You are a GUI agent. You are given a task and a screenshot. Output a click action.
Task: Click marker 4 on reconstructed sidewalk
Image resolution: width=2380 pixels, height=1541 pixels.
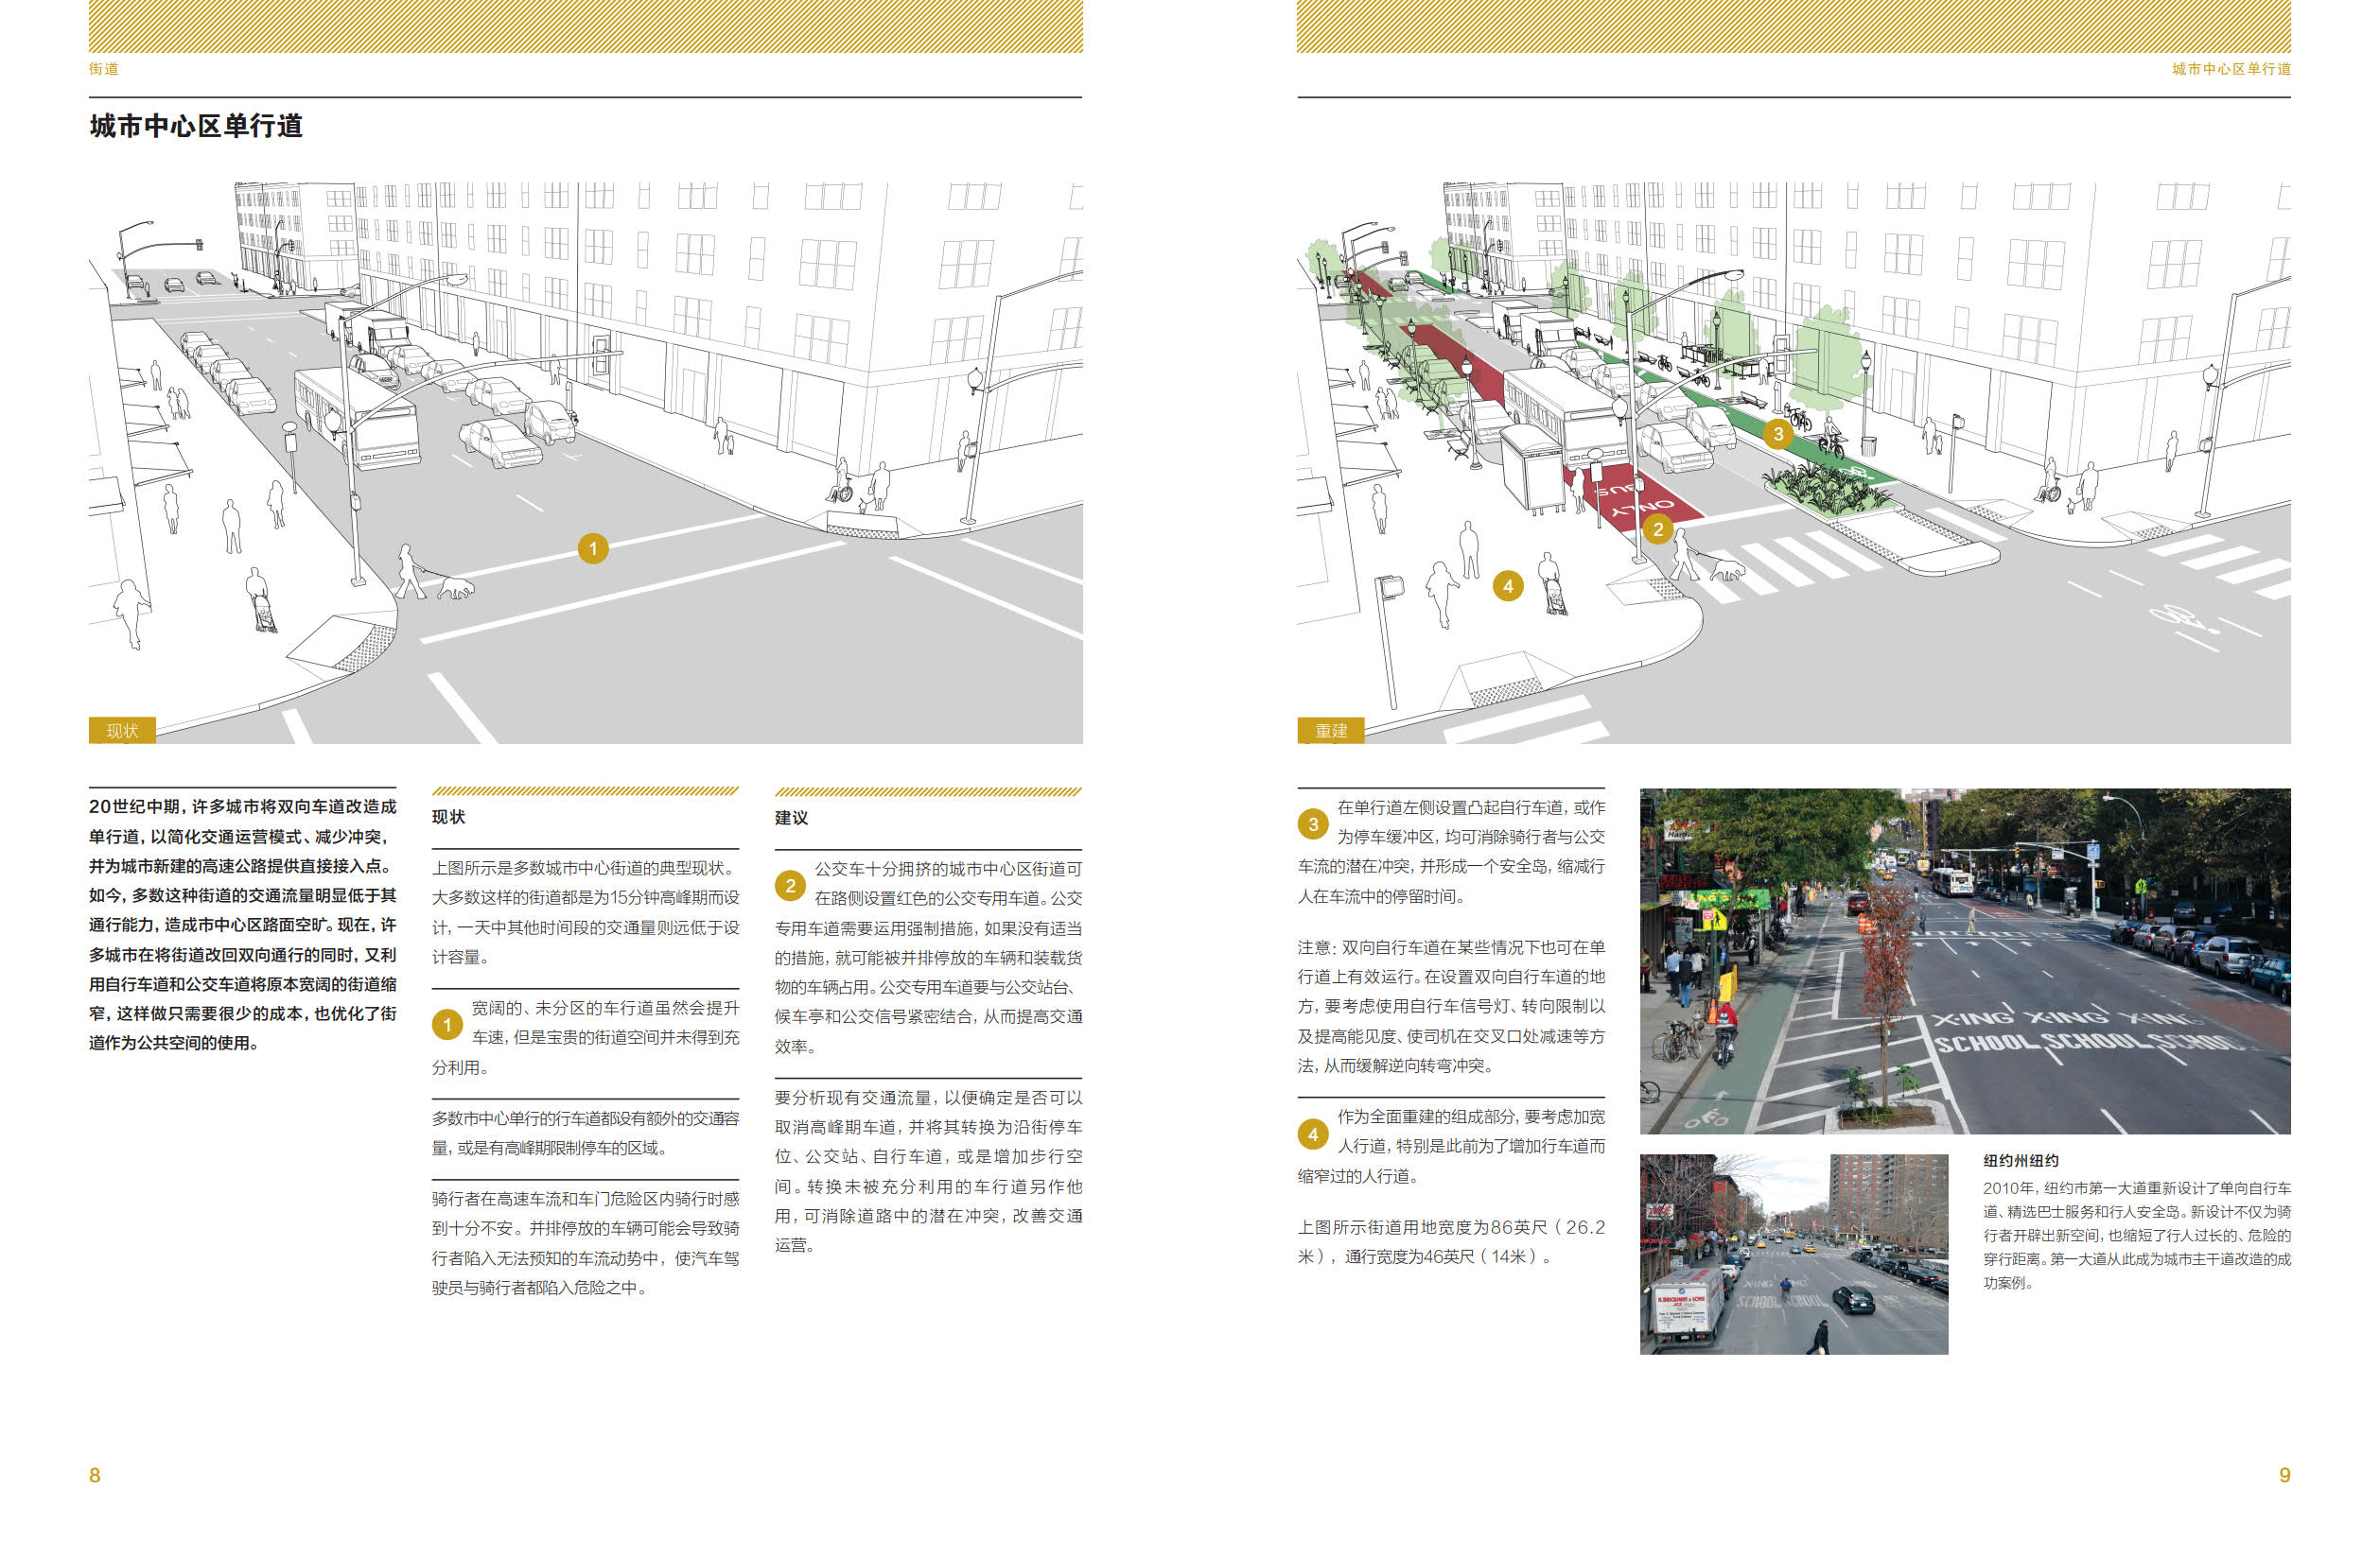coord(1507,585)
